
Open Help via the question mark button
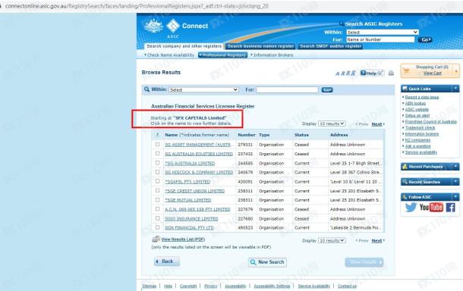coord(371,73)
